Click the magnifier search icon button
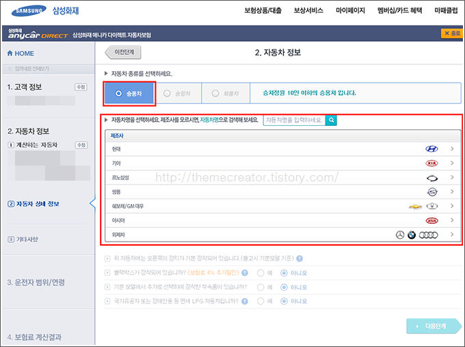 coord(331,120)
